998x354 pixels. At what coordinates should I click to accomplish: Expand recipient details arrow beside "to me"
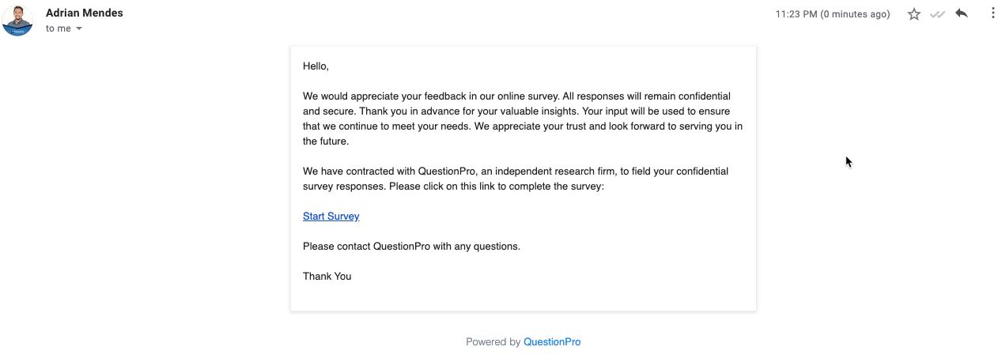click(79, 28)
